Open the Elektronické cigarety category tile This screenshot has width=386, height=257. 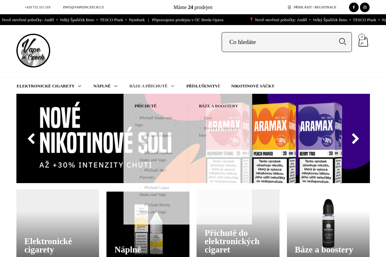tap(58, 223)
